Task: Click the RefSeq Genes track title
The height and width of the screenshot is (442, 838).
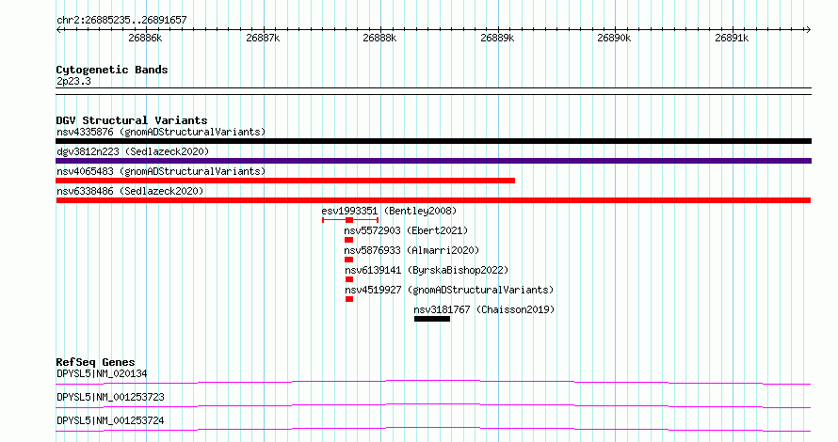Action: point(95,362)
